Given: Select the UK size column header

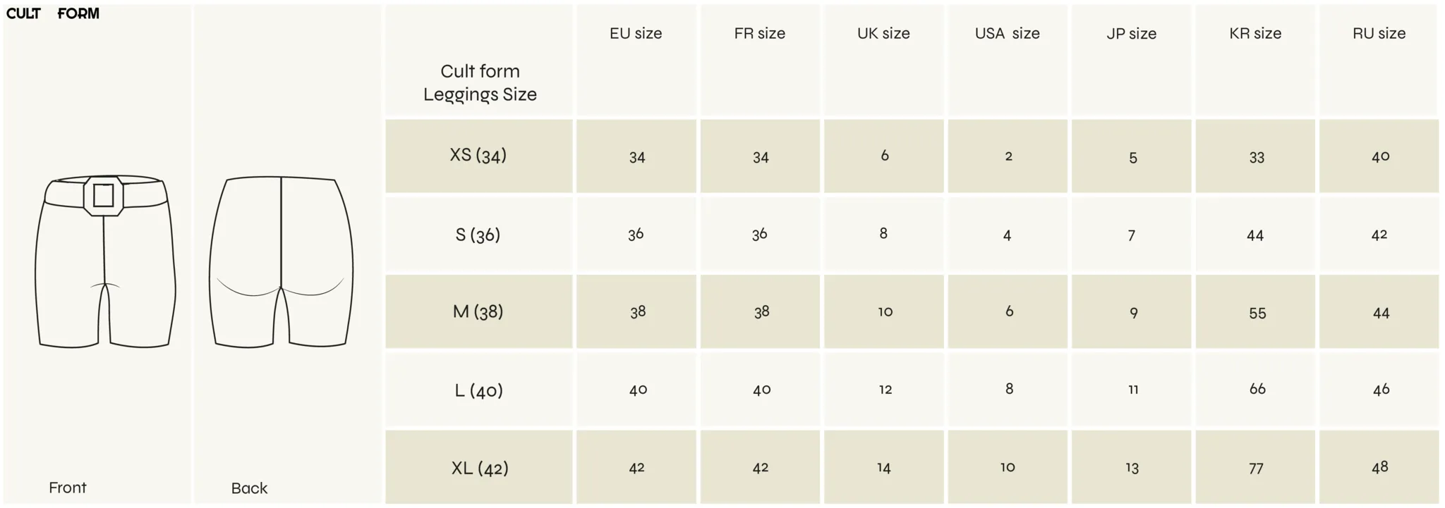Looking at the screenshot, I should pyautogui.click(x=883, y=33).
